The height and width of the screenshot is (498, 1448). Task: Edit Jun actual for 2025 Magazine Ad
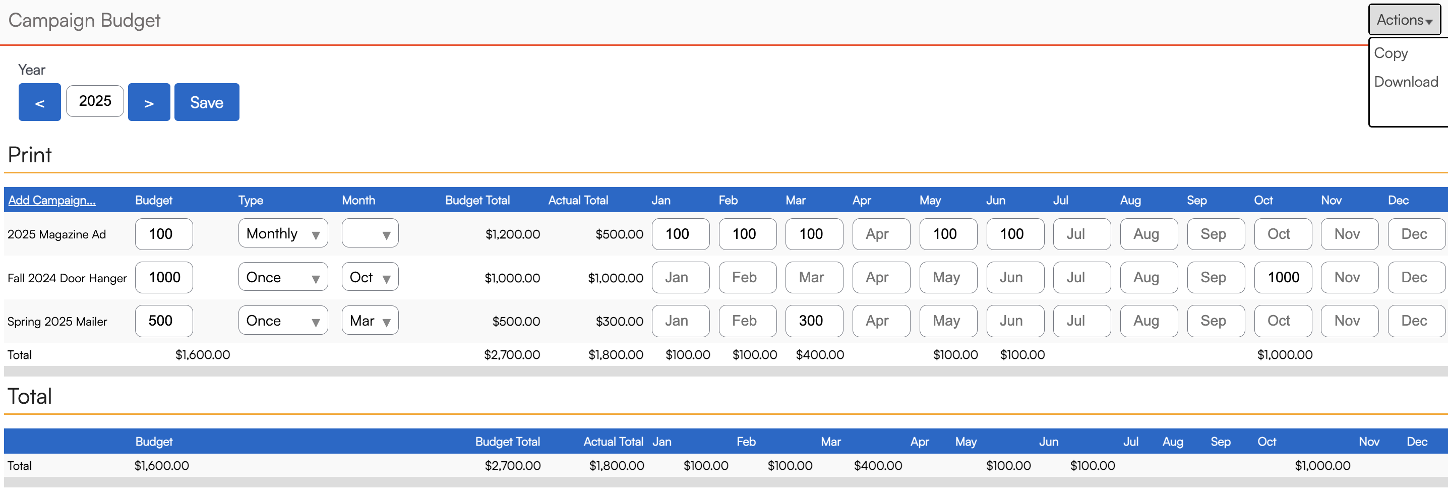[1015, 234]
